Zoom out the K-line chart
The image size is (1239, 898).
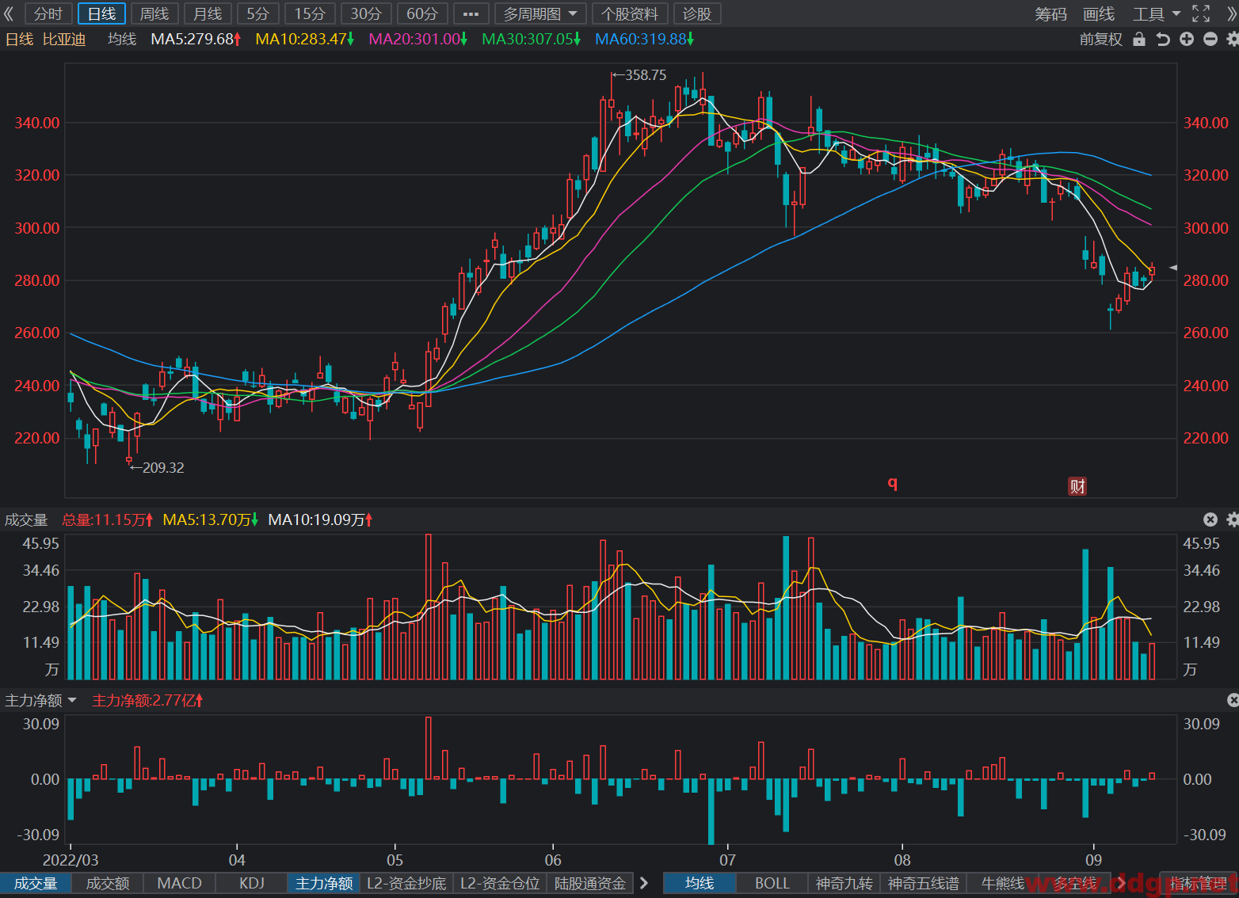(x=1210, y=39)
